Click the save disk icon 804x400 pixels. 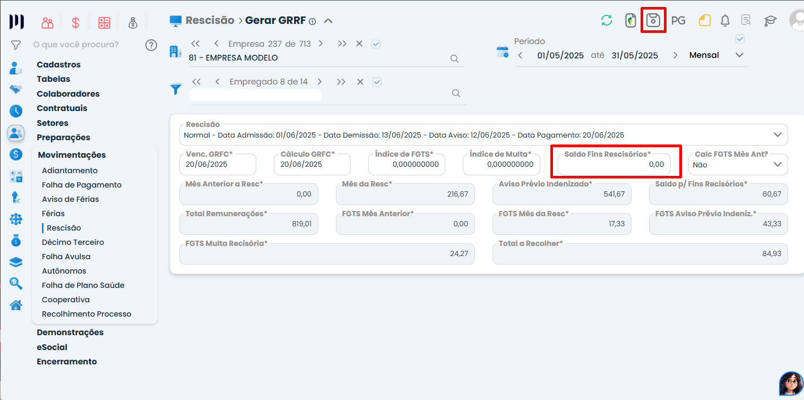[653, 21]
